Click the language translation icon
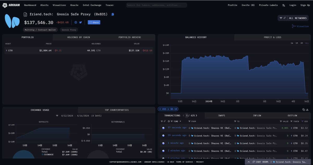 (284, 5)
